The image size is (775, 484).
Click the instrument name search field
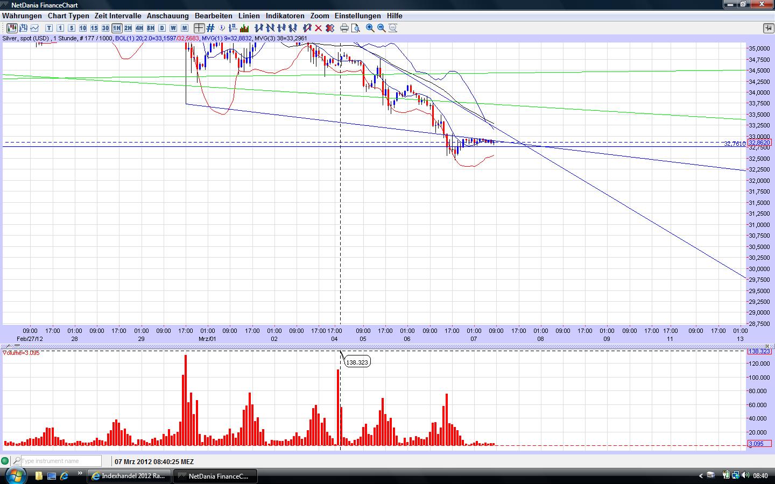[x=60, y=461]
